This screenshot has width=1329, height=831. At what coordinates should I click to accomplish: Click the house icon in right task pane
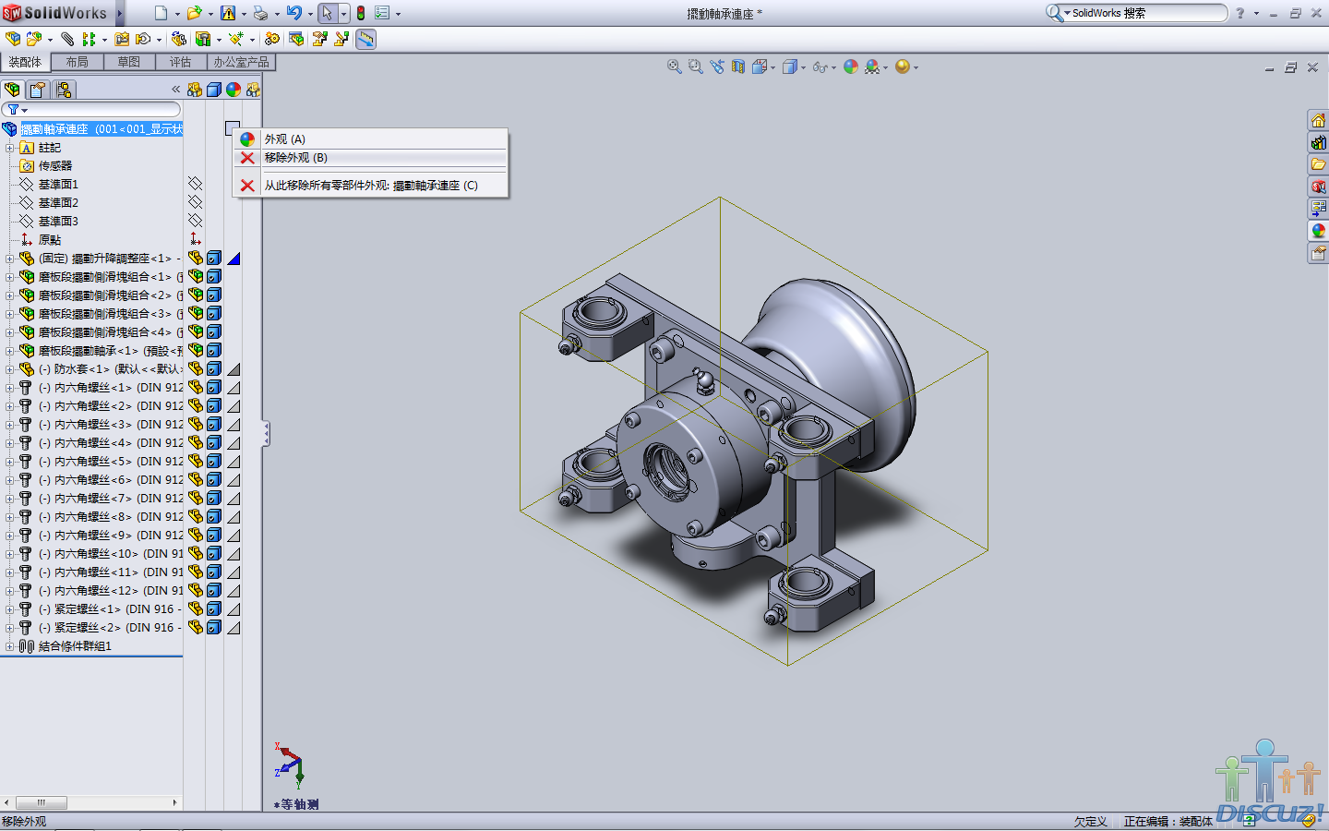click(x=1318, y=120)
